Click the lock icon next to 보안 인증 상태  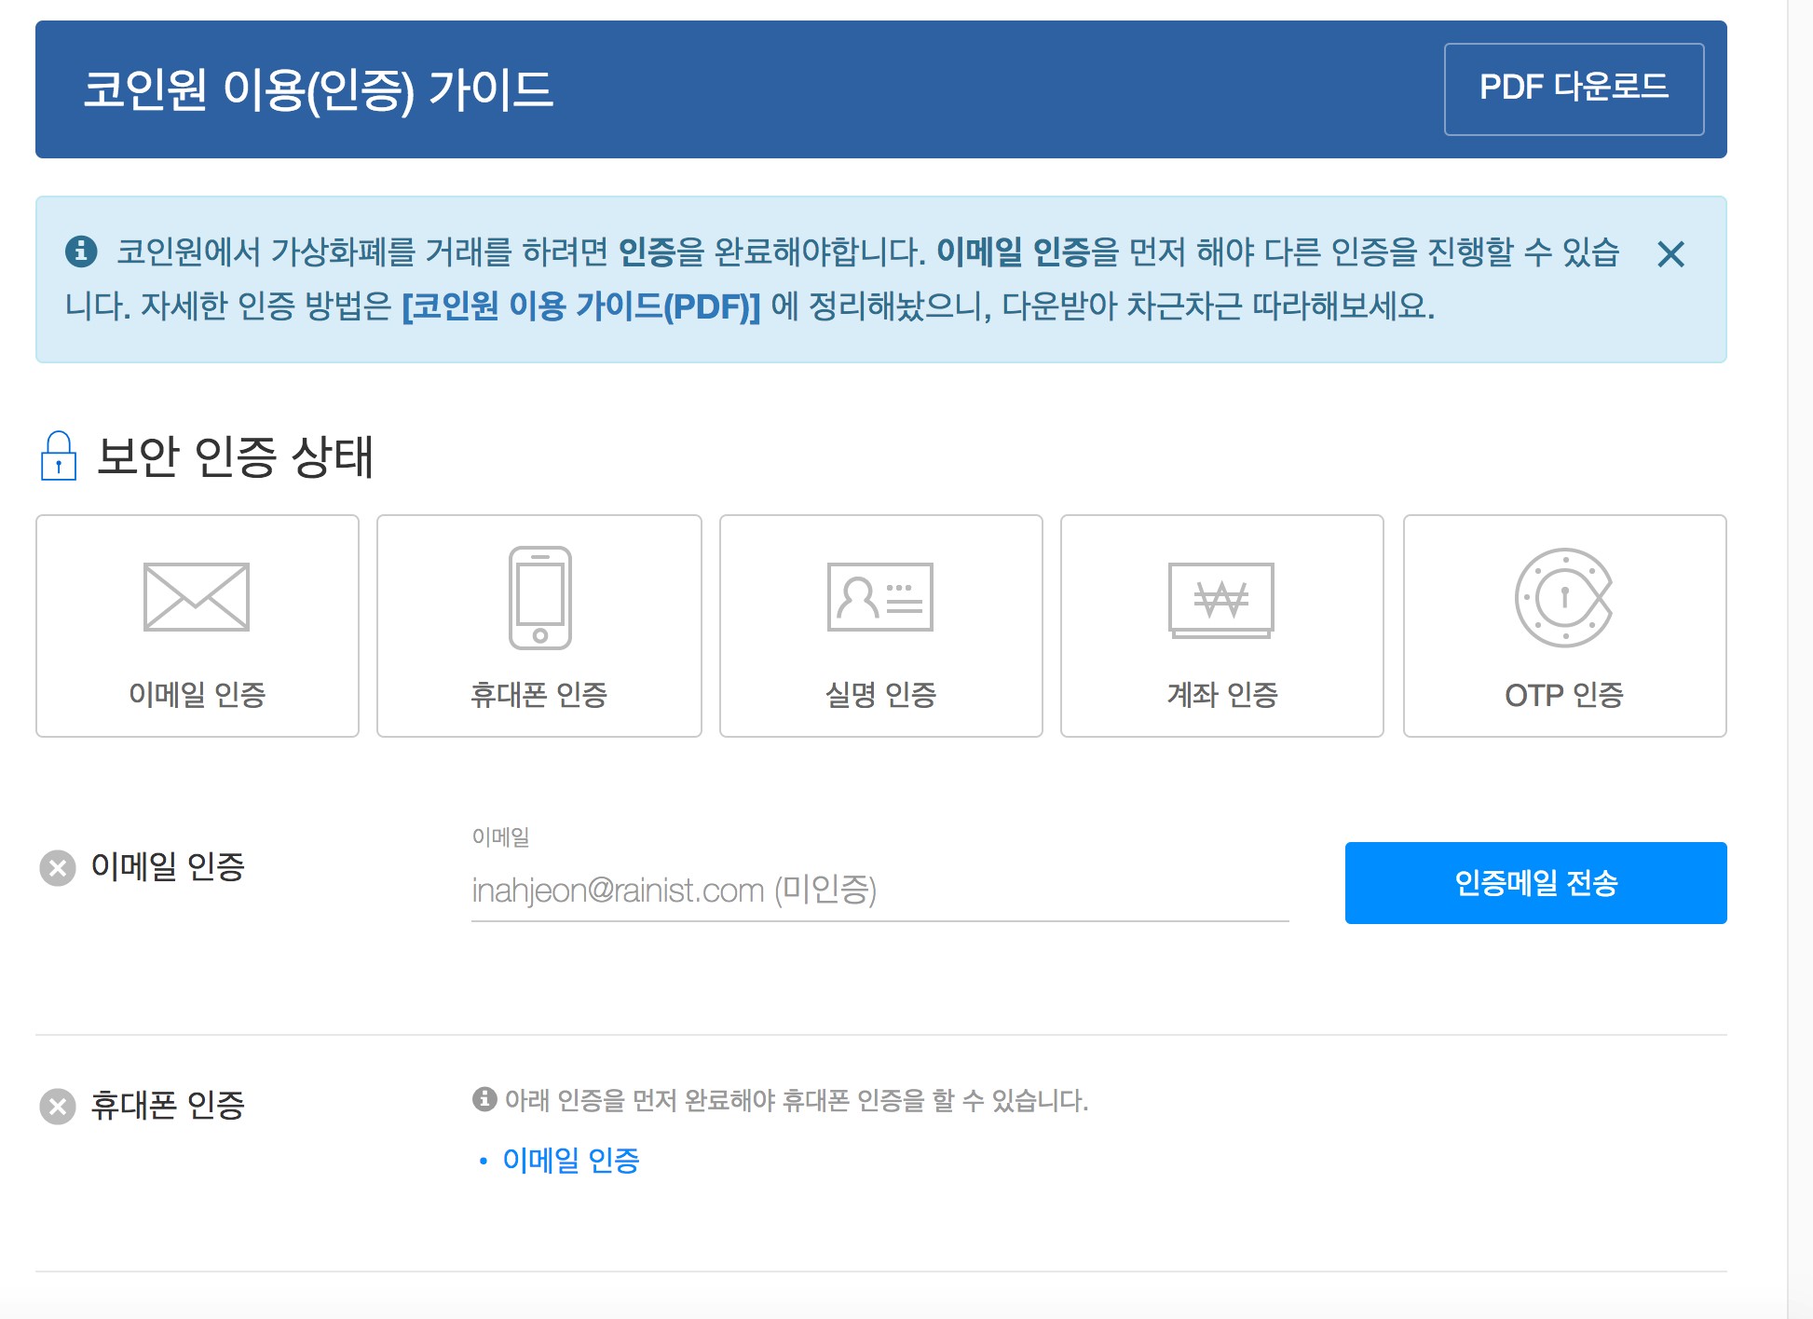point(58,458)
